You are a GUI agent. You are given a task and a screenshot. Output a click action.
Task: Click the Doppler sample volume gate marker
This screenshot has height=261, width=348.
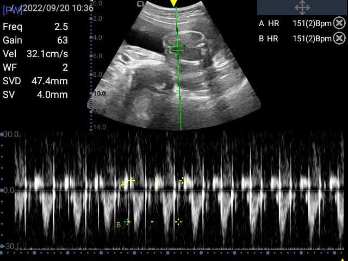177,49
